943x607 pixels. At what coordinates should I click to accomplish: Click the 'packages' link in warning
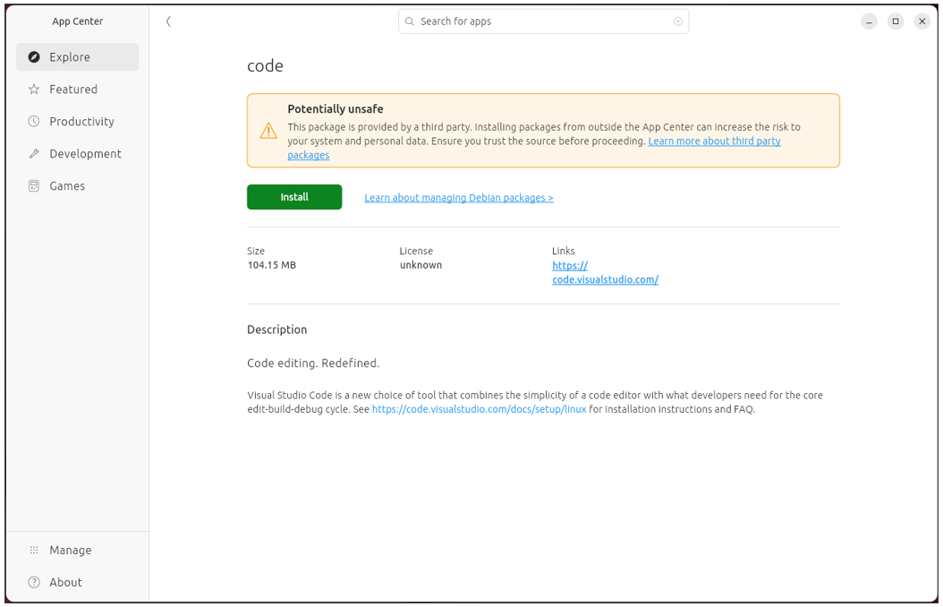[309, 155]
